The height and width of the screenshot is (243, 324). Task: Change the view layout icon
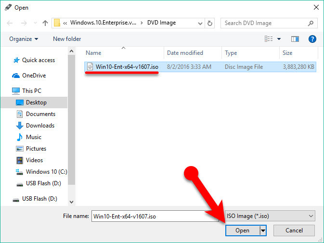(269, 38)
